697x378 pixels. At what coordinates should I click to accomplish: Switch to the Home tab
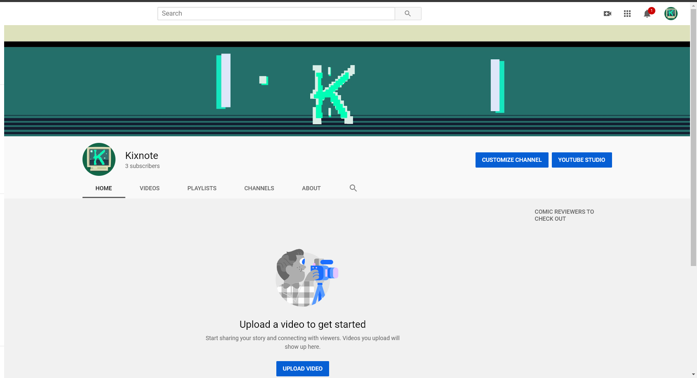pyautogui.click(x=104, y=188)
